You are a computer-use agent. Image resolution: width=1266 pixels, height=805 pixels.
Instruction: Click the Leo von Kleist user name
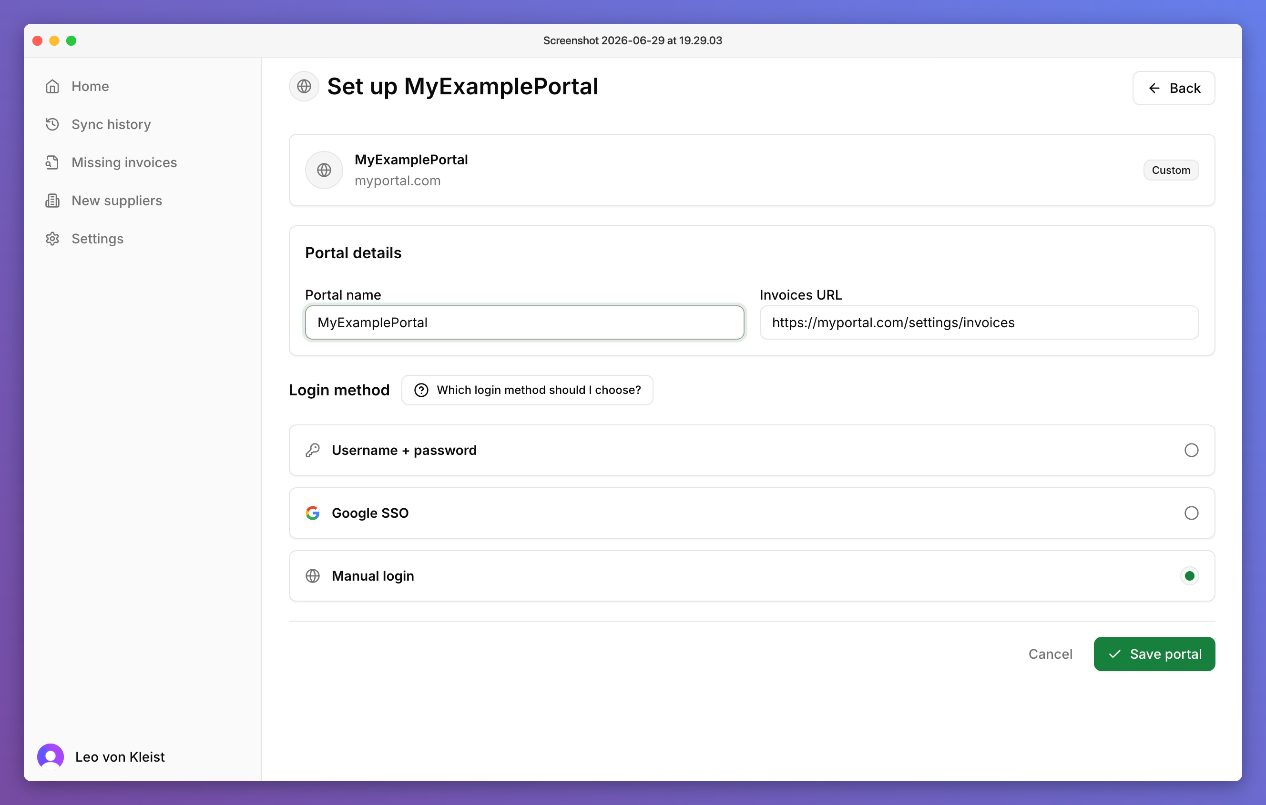(120, 757)
